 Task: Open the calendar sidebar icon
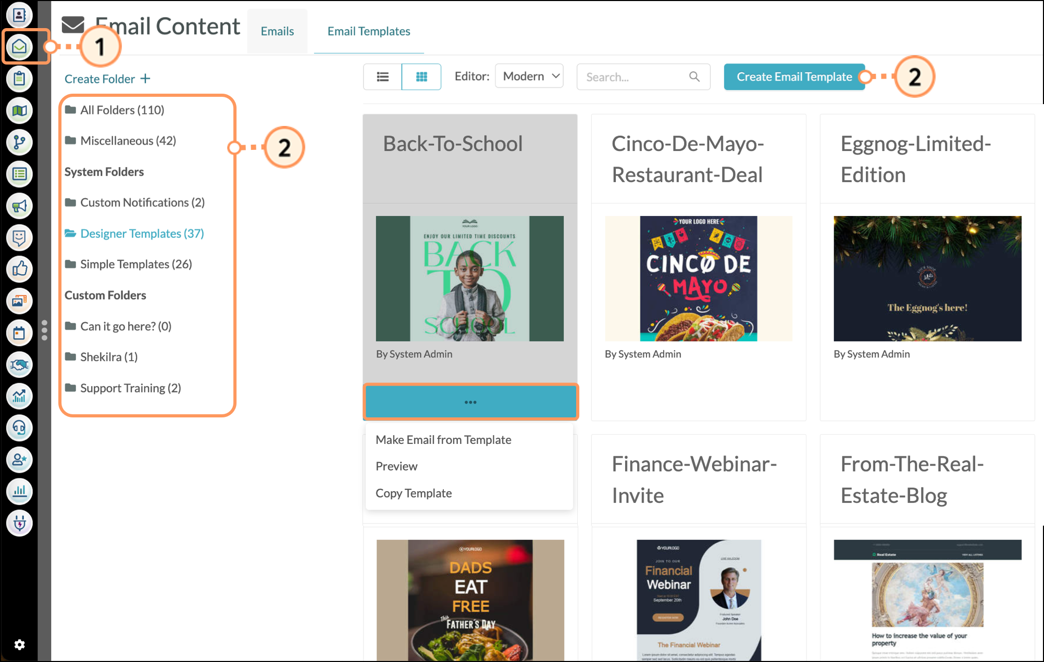coord(19,333)
